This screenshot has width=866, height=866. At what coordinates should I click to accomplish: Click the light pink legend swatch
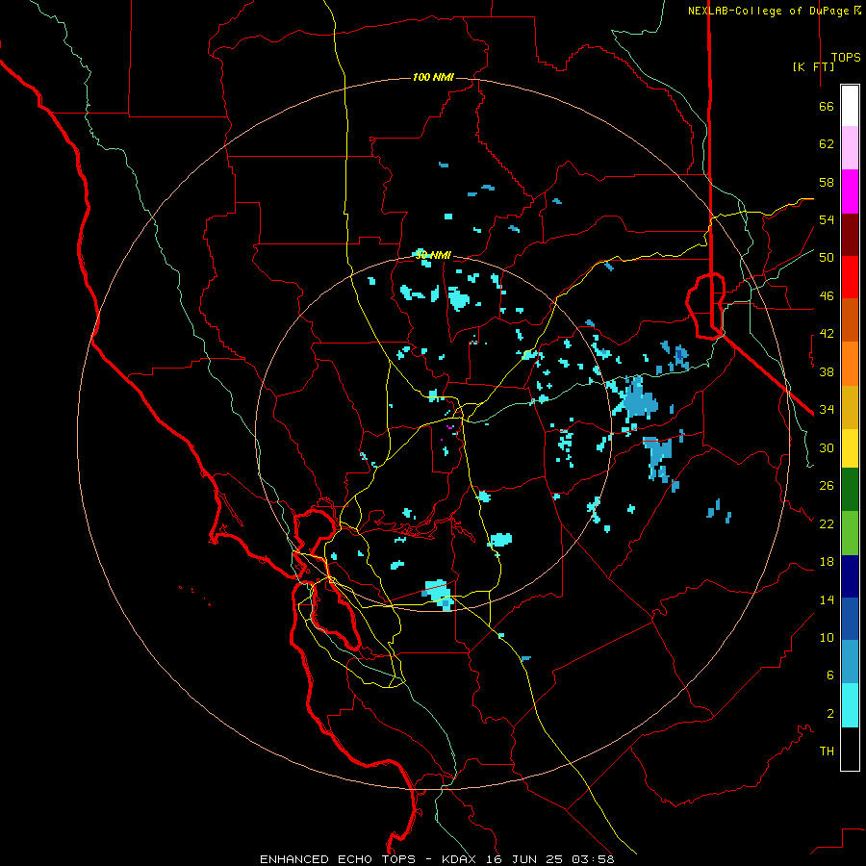pyautogui.click(x=850, y=148)
